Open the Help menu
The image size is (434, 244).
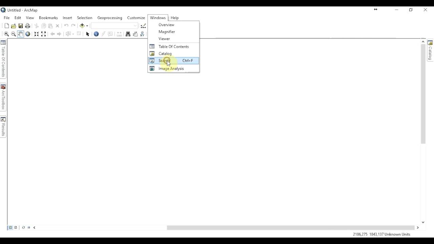click(x=175, y=18)
